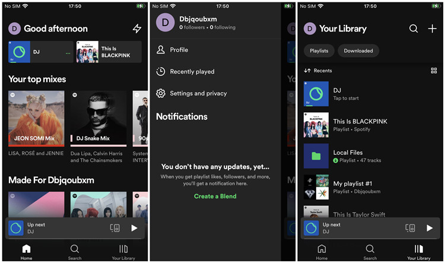Search within Your Library magnifier icon
The height and width of the screenshot is (263, 445).
point(414,28)
